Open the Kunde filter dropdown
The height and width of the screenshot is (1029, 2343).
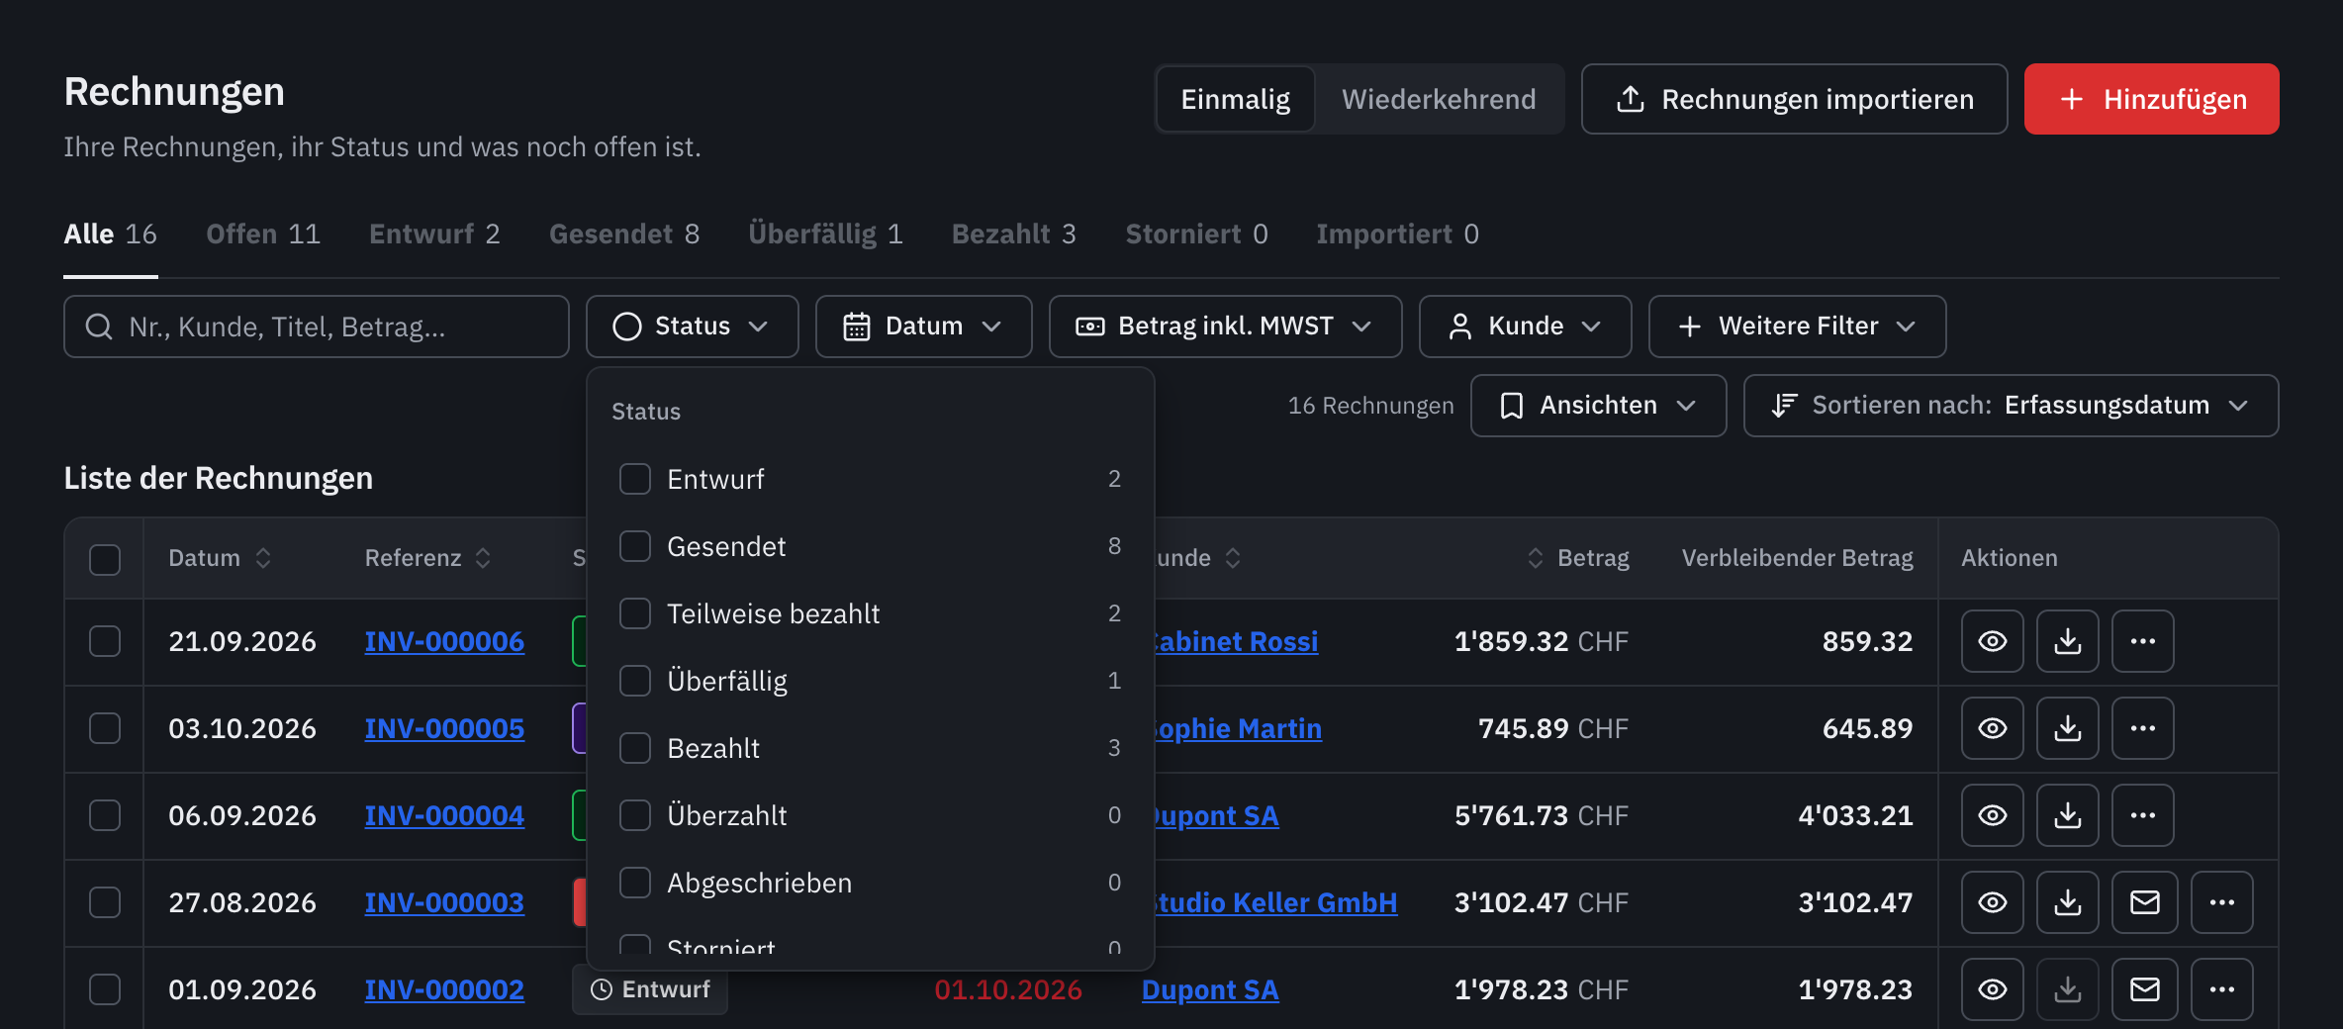click(1526, 327)
